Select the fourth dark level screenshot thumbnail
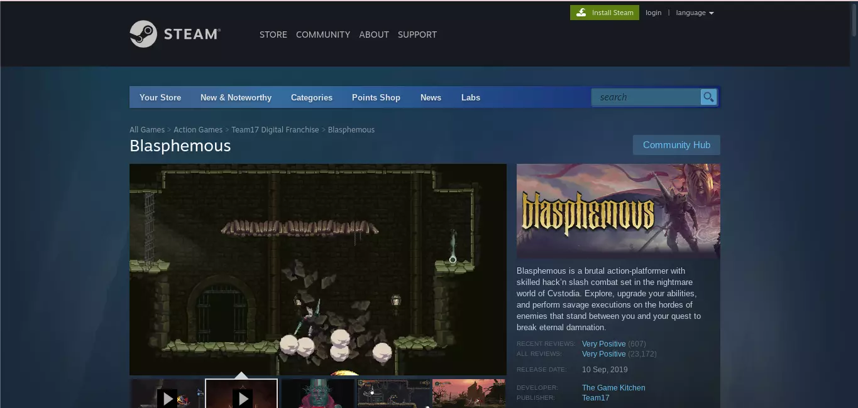The width and height of the screenshot is (858, 408). 394,394
